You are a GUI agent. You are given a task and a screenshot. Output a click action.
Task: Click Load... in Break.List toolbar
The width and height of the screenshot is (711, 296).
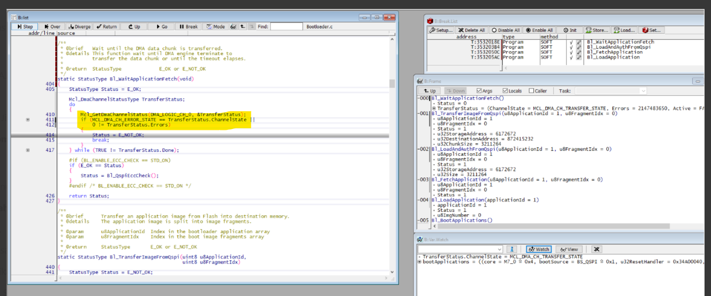624,30
